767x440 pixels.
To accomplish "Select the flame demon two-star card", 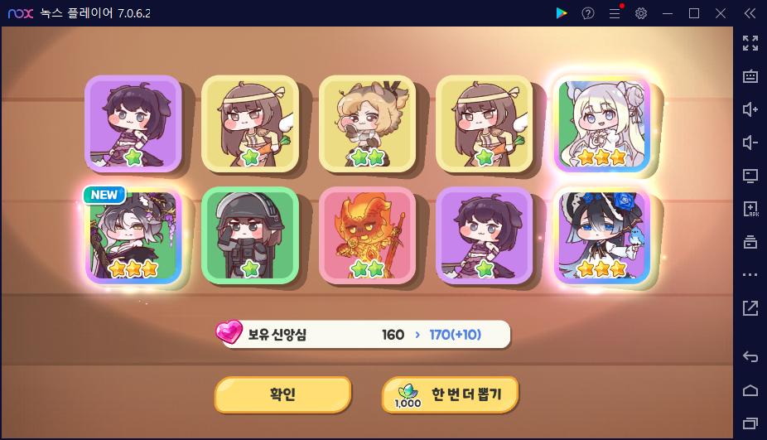I will (x=368, y=235).
